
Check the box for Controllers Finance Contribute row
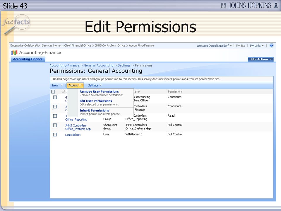55,107
